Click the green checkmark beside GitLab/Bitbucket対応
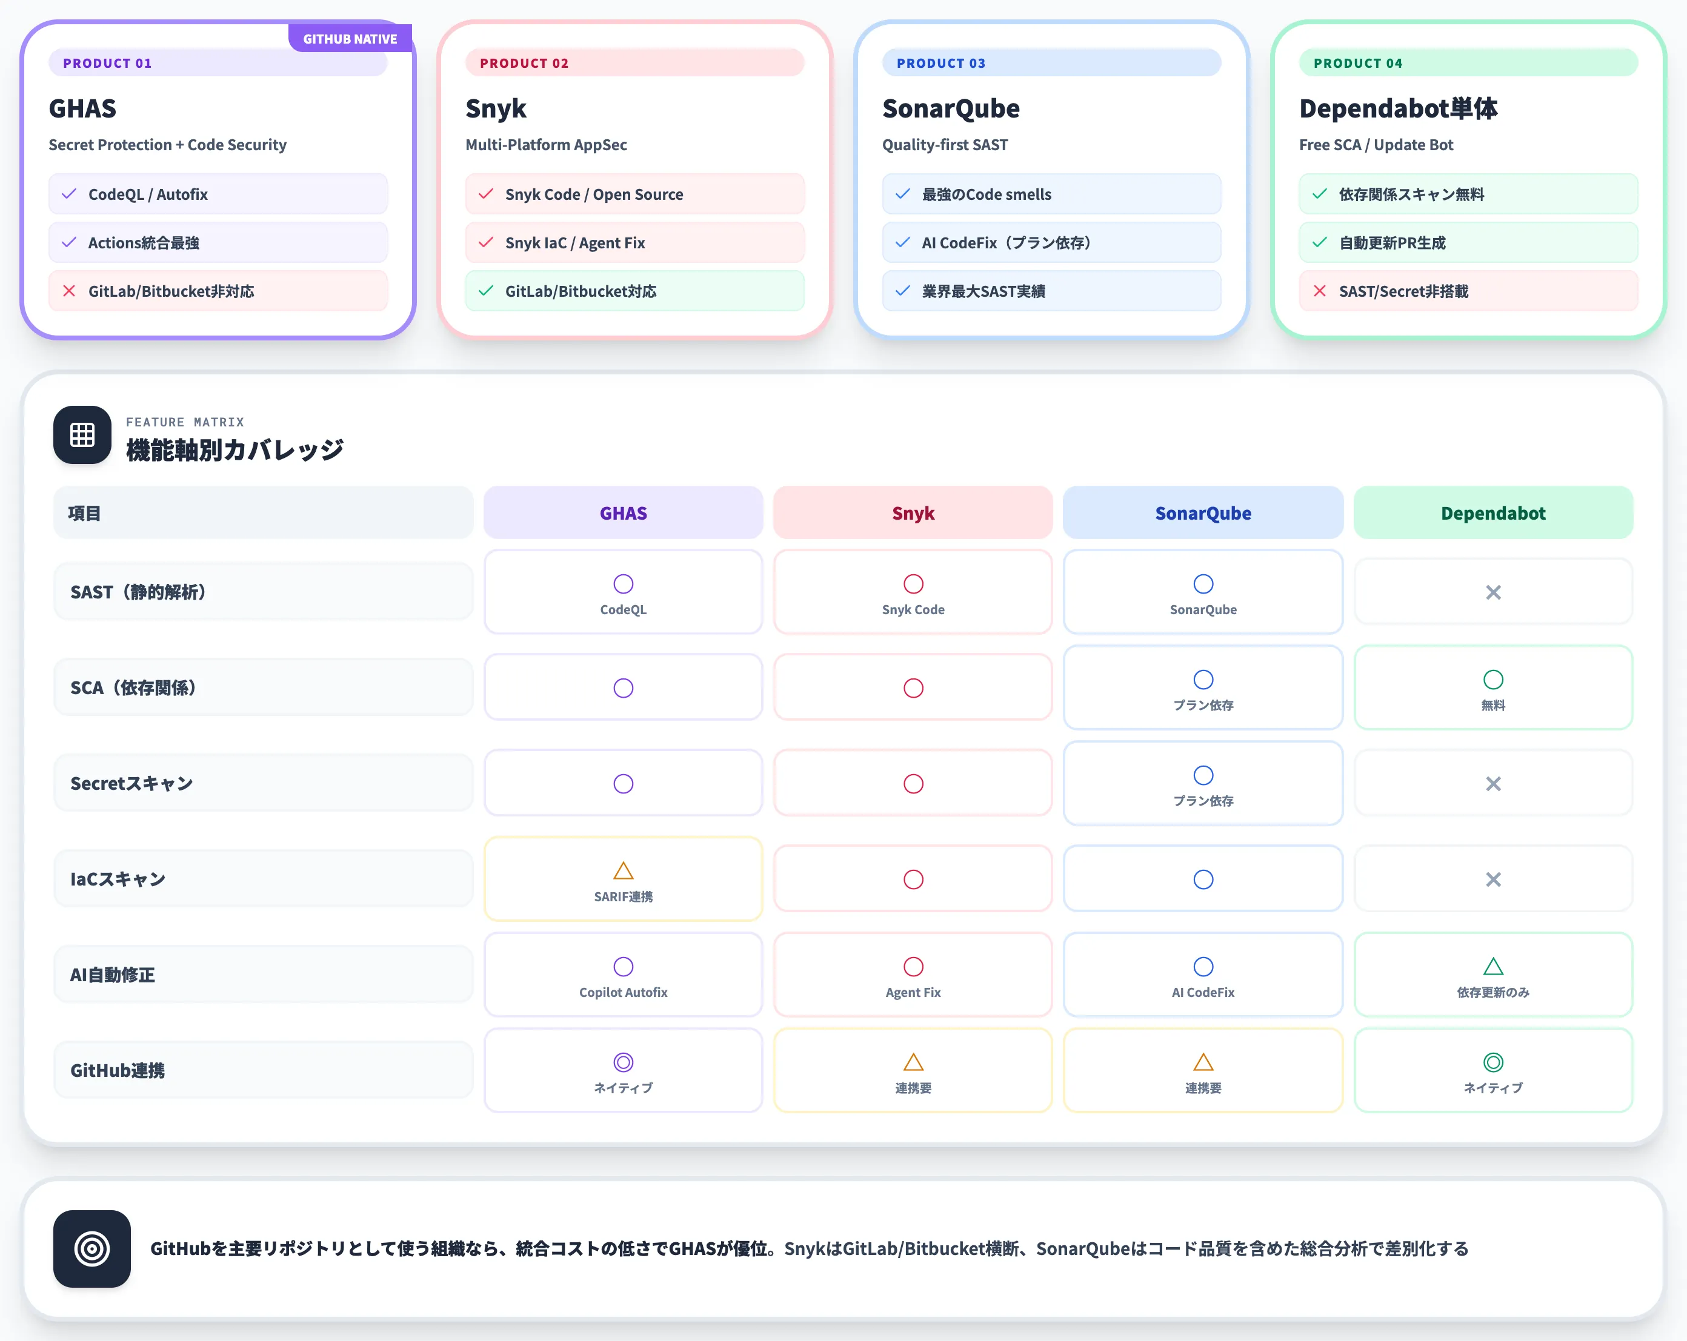1687x1341 pixels. point(486,291)
